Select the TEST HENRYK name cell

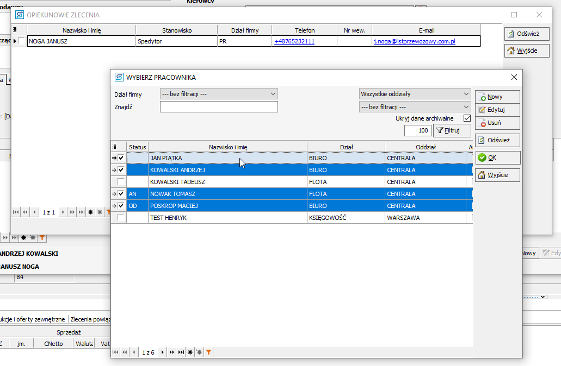coord(227,217)
